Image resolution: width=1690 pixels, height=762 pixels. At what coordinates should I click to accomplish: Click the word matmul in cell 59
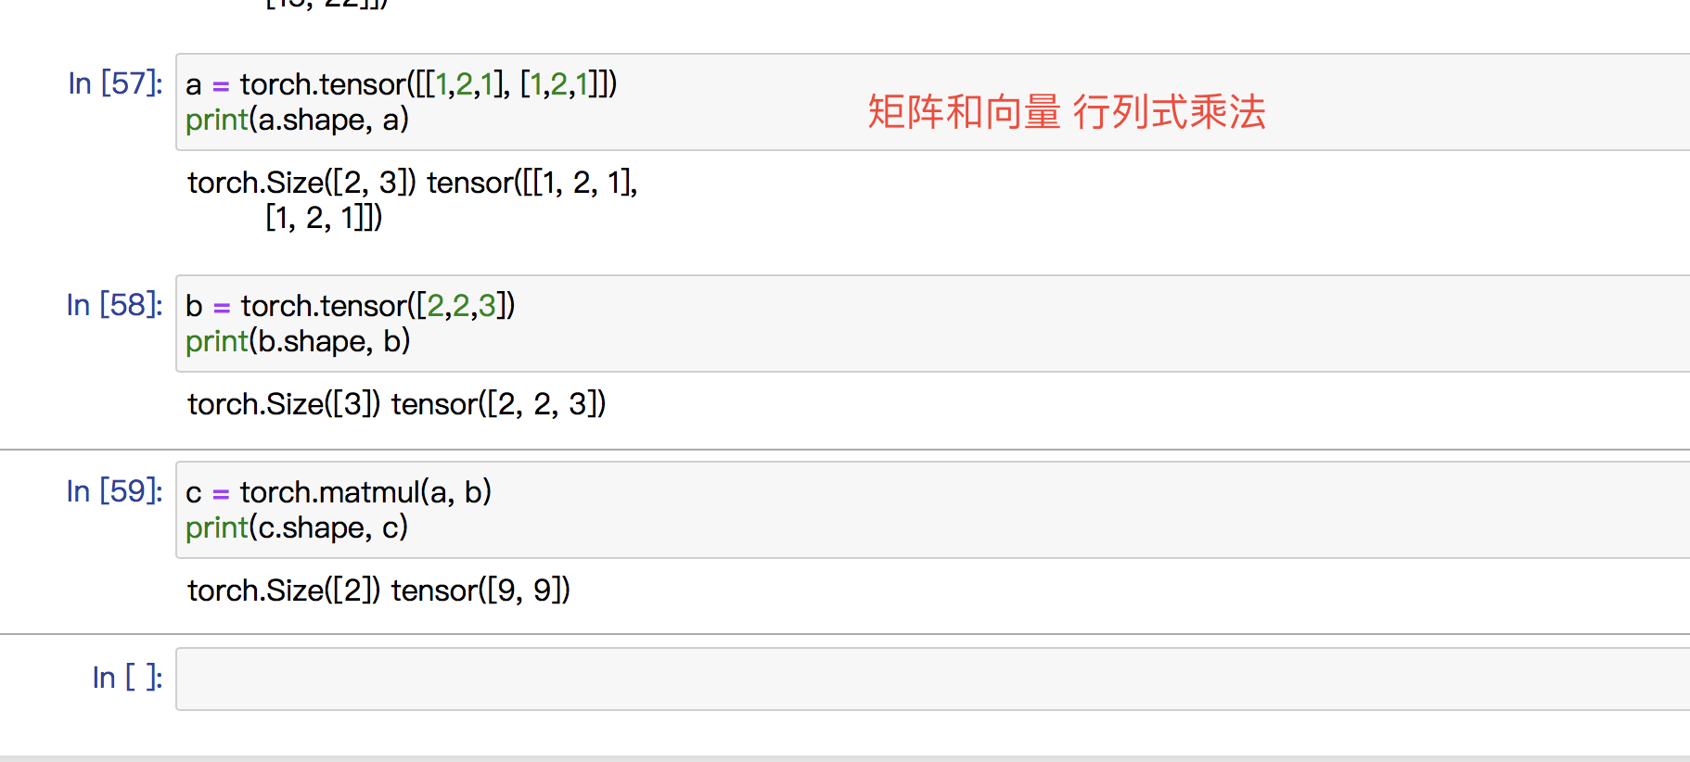click(369, 492)
